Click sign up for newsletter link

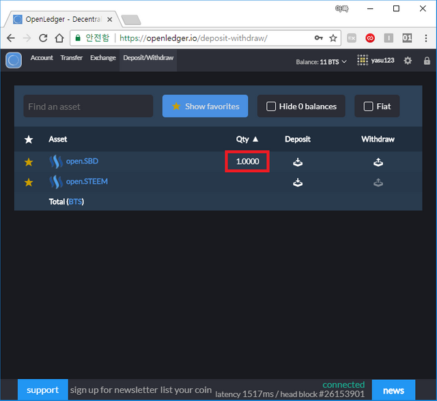[114, 390]
